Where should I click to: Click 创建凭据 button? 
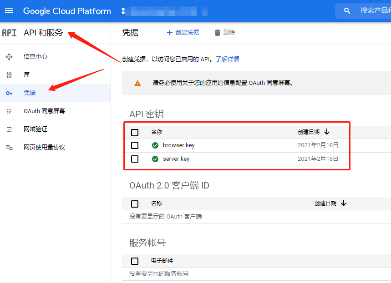click(183, 33)
